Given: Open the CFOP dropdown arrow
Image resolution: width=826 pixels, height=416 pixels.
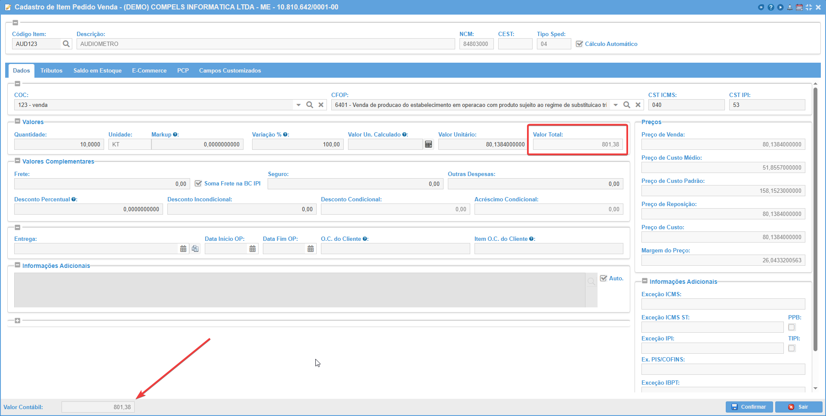Looking at the screenshot, I should [616, 105].
